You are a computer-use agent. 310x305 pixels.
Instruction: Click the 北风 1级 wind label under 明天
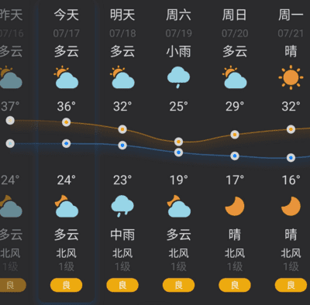click(122, 260)
